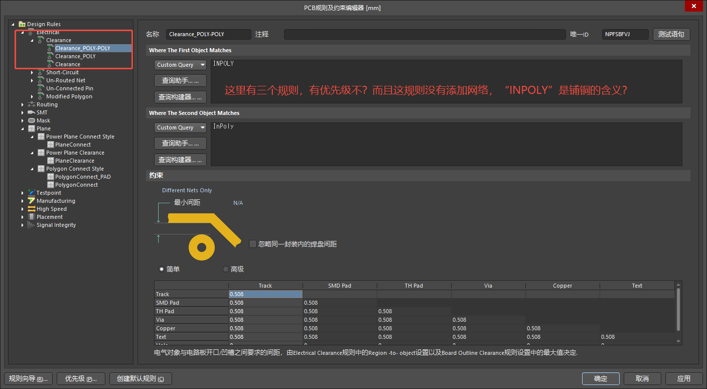The height and width of the screenshot is (389, 707).
Task: Open second object Custom Query dropdown
Action: click(x=180, y=127)
